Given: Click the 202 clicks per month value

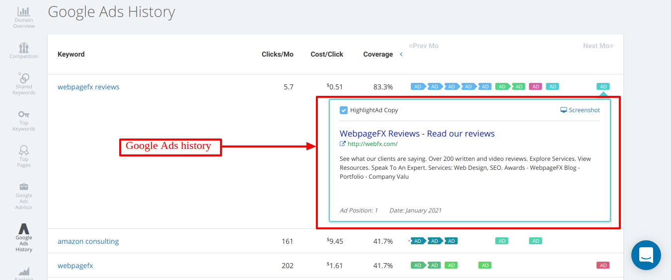Looking at the screenshot, I should pyautogui.click(x=288, y=266).
